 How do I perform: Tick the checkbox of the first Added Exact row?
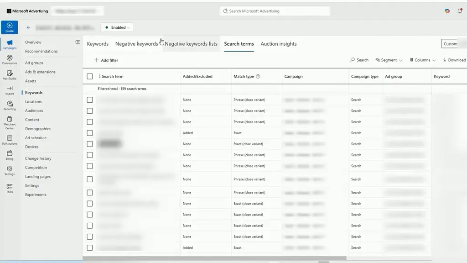90,133
